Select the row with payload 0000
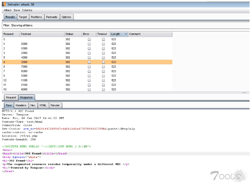 tap(87, 44)
